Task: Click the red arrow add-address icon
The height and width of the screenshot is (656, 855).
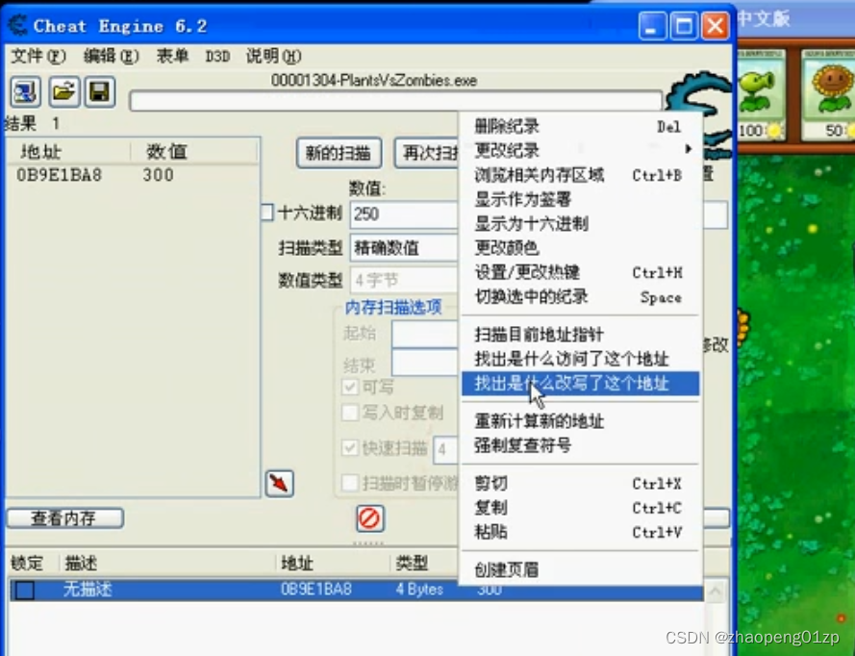Action: click(279, 484)
